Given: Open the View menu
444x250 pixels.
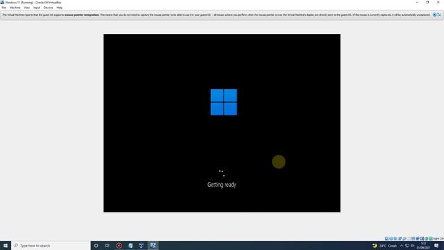Looking at the screenshot, I should point(26,8).
